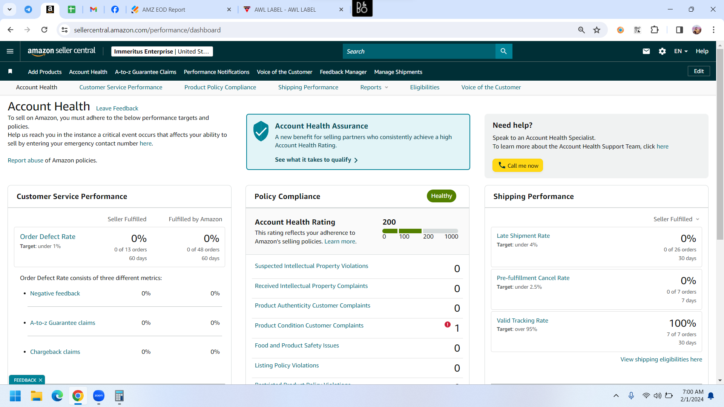Open the Seller Fulfilled dropdown in Shipping Performance
The image size is (724, 407).
point(676,219)
